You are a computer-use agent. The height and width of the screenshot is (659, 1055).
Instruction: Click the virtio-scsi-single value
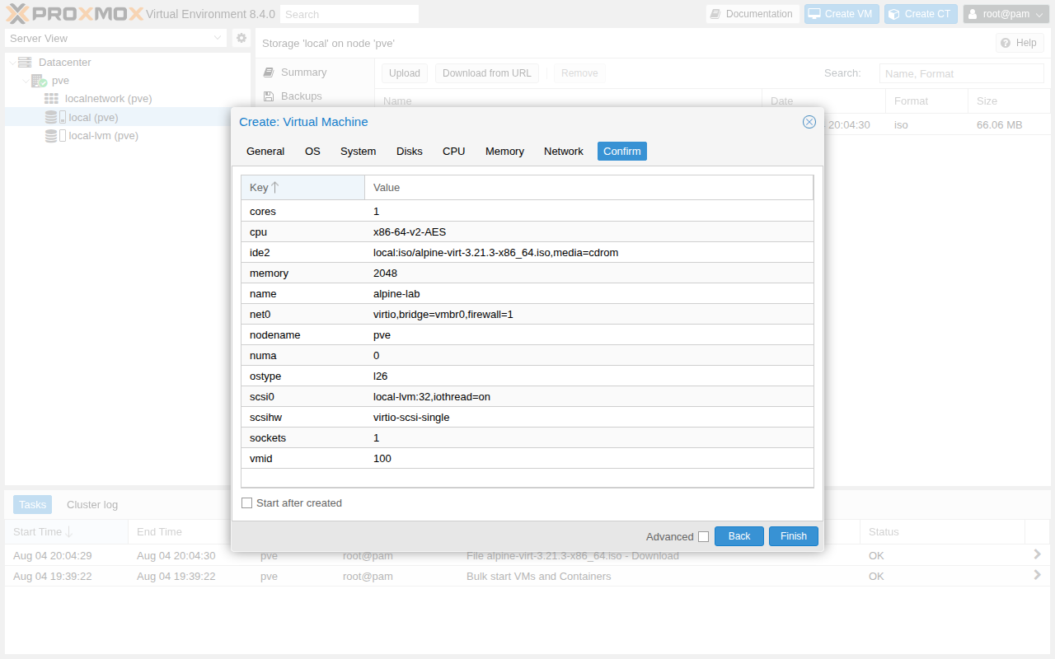pos(411,418)
